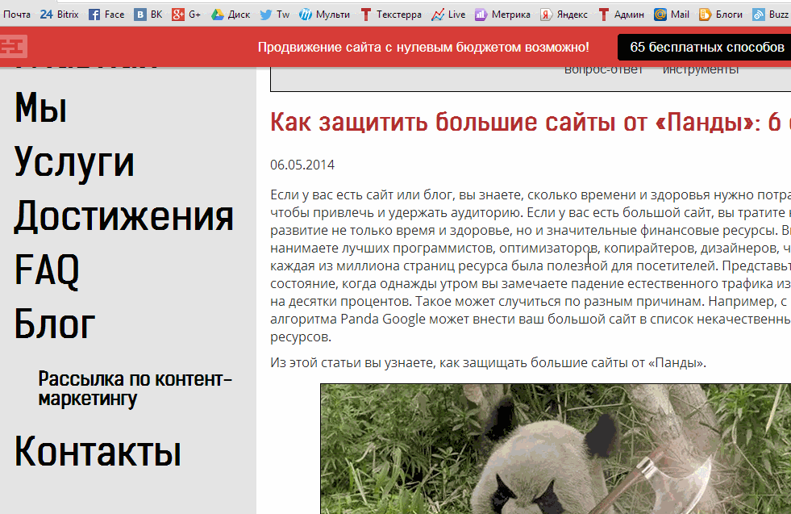
Task: Follow the 'Рассылка по контент-маркетингу' link
Action: coord(135,388)
